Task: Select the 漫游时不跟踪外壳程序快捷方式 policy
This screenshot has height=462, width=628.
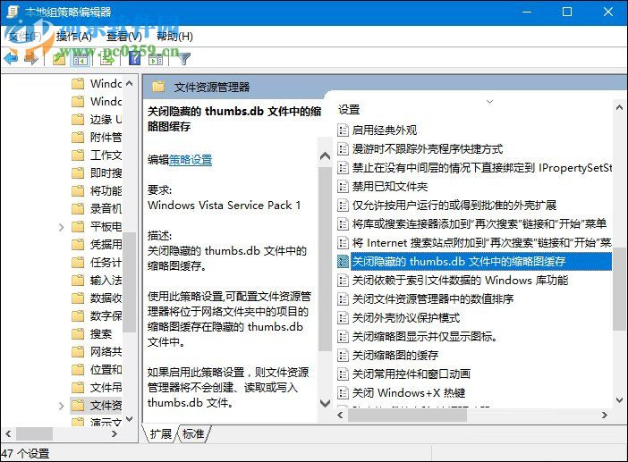Action: [428, 149]
